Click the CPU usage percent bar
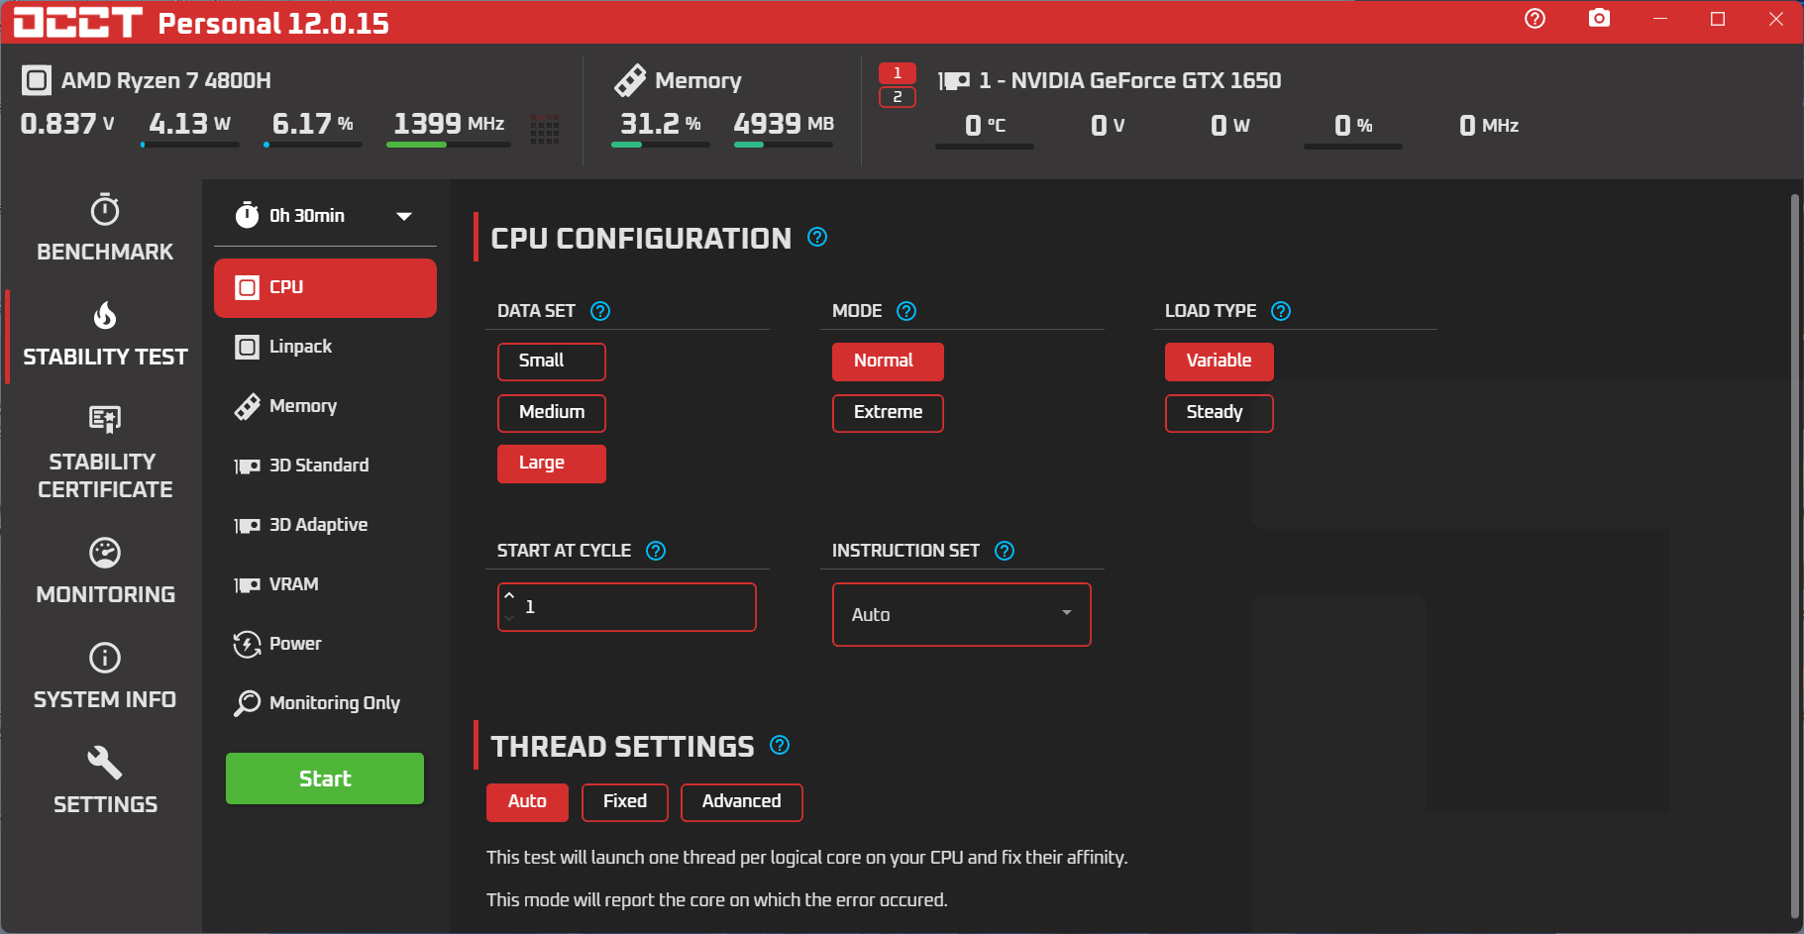 tap(313, 145)
